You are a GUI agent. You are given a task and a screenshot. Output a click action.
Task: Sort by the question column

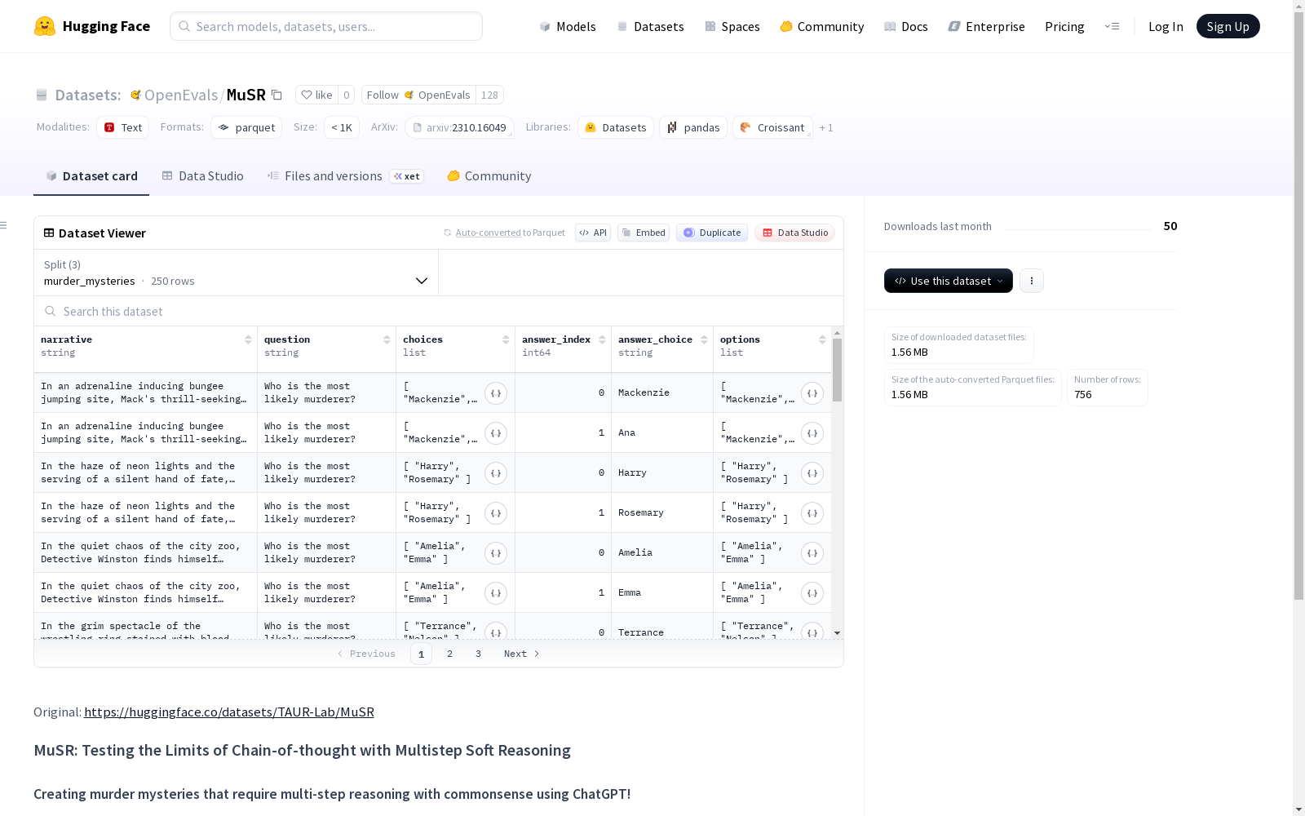[387, 339]
